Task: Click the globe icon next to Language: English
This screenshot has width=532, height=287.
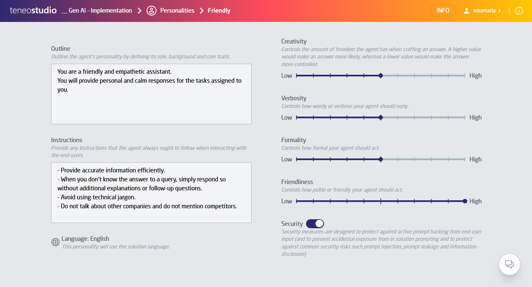Action: click(55, 242)
